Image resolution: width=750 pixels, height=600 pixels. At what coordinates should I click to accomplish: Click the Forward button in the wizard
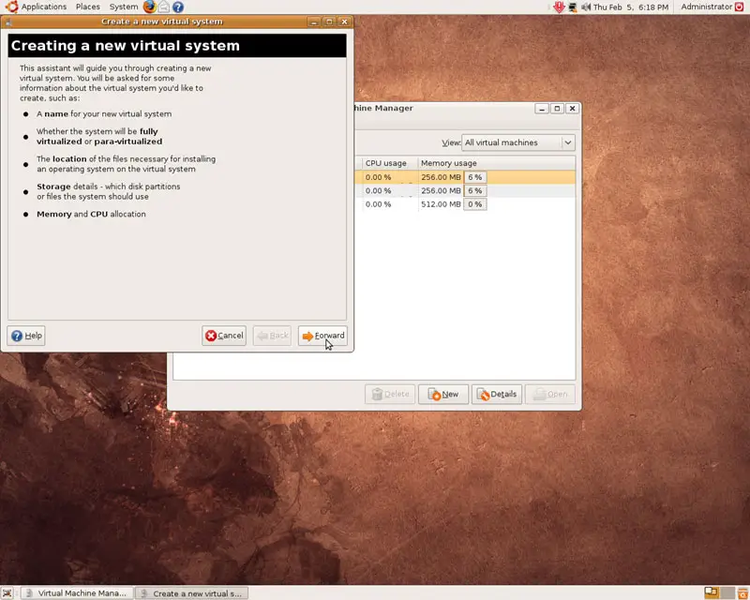322,336
